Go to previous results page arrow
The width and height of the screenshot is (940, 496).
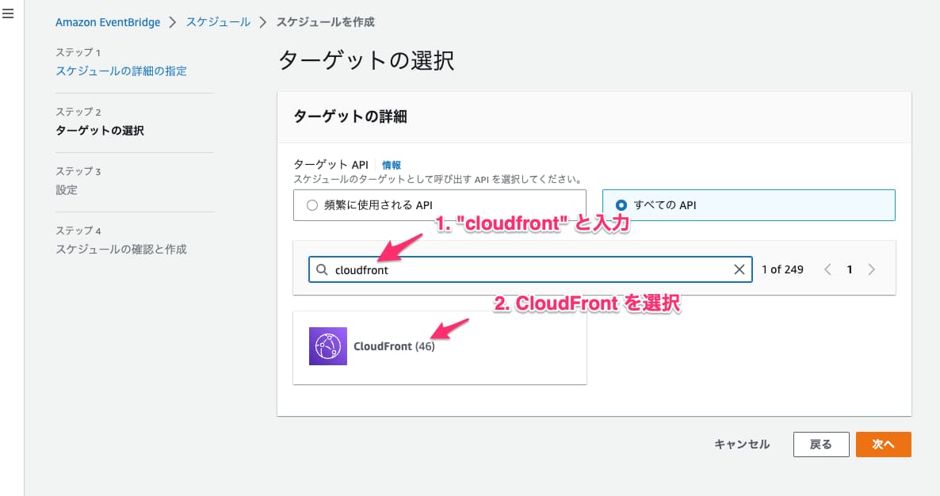pos(827,269)
